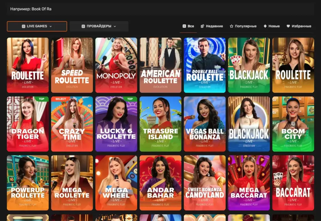Switch to the Популярные tab
Image resolution: width=321 pixels, height=221 pixels.
pyautogui.click(x=245, y=26)
